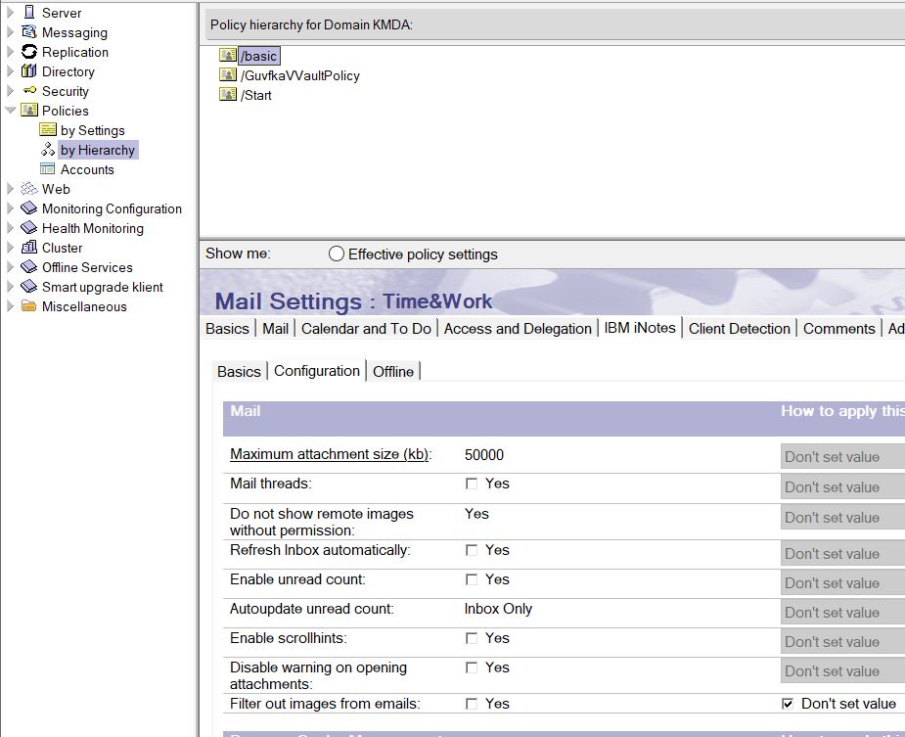The width and height of the screenshot is (905, 737).
Task: Open Access and Delegation tab
Action: click(x=518, y=329)
